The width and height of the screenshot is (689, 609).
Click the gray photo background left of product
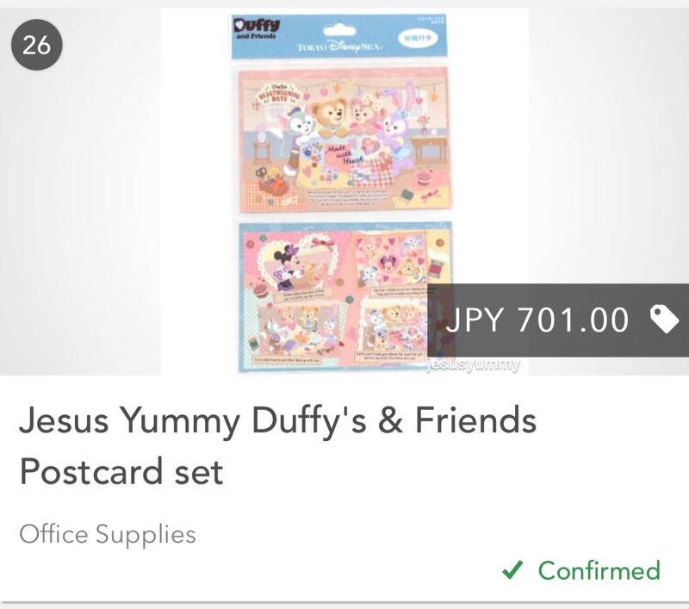pyautogui.click(x=80, y=211)
